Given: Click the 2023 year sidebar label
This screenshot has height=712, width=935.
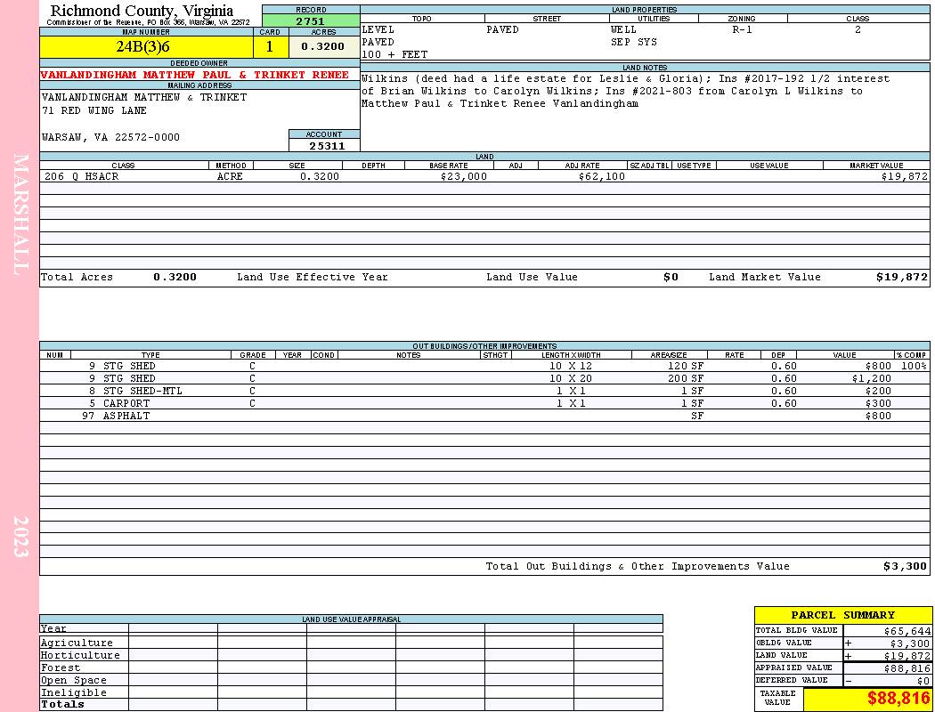Looking at the screenshot, I should (x=20, y=537).
